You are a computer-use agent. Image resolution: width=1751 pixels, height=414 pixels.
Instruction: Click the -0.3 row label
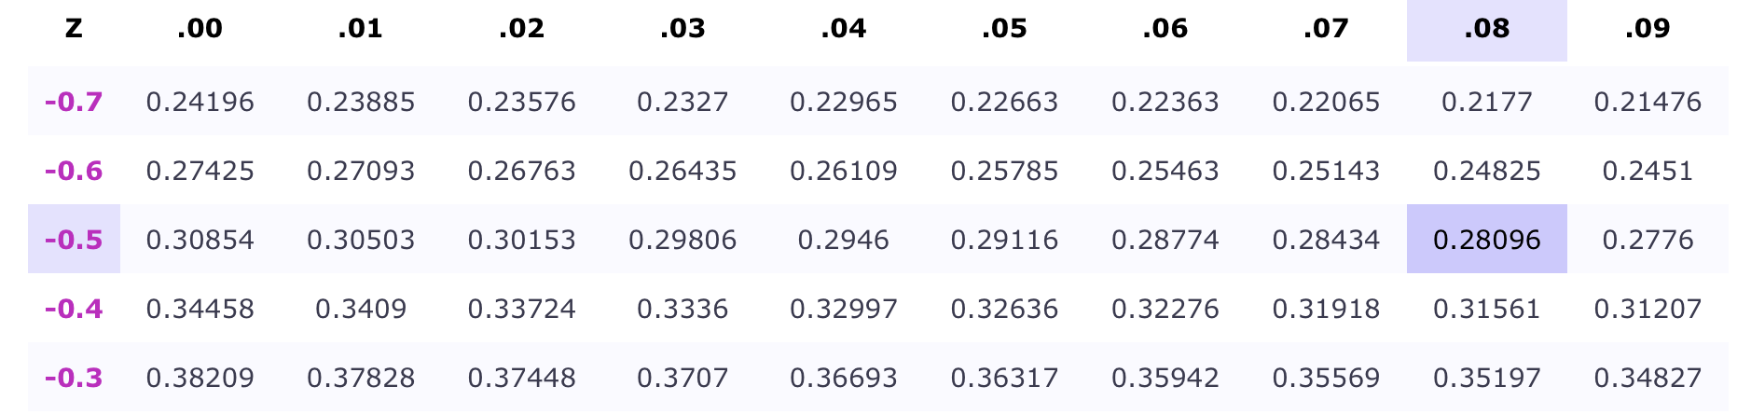click(x=74, y=378)
